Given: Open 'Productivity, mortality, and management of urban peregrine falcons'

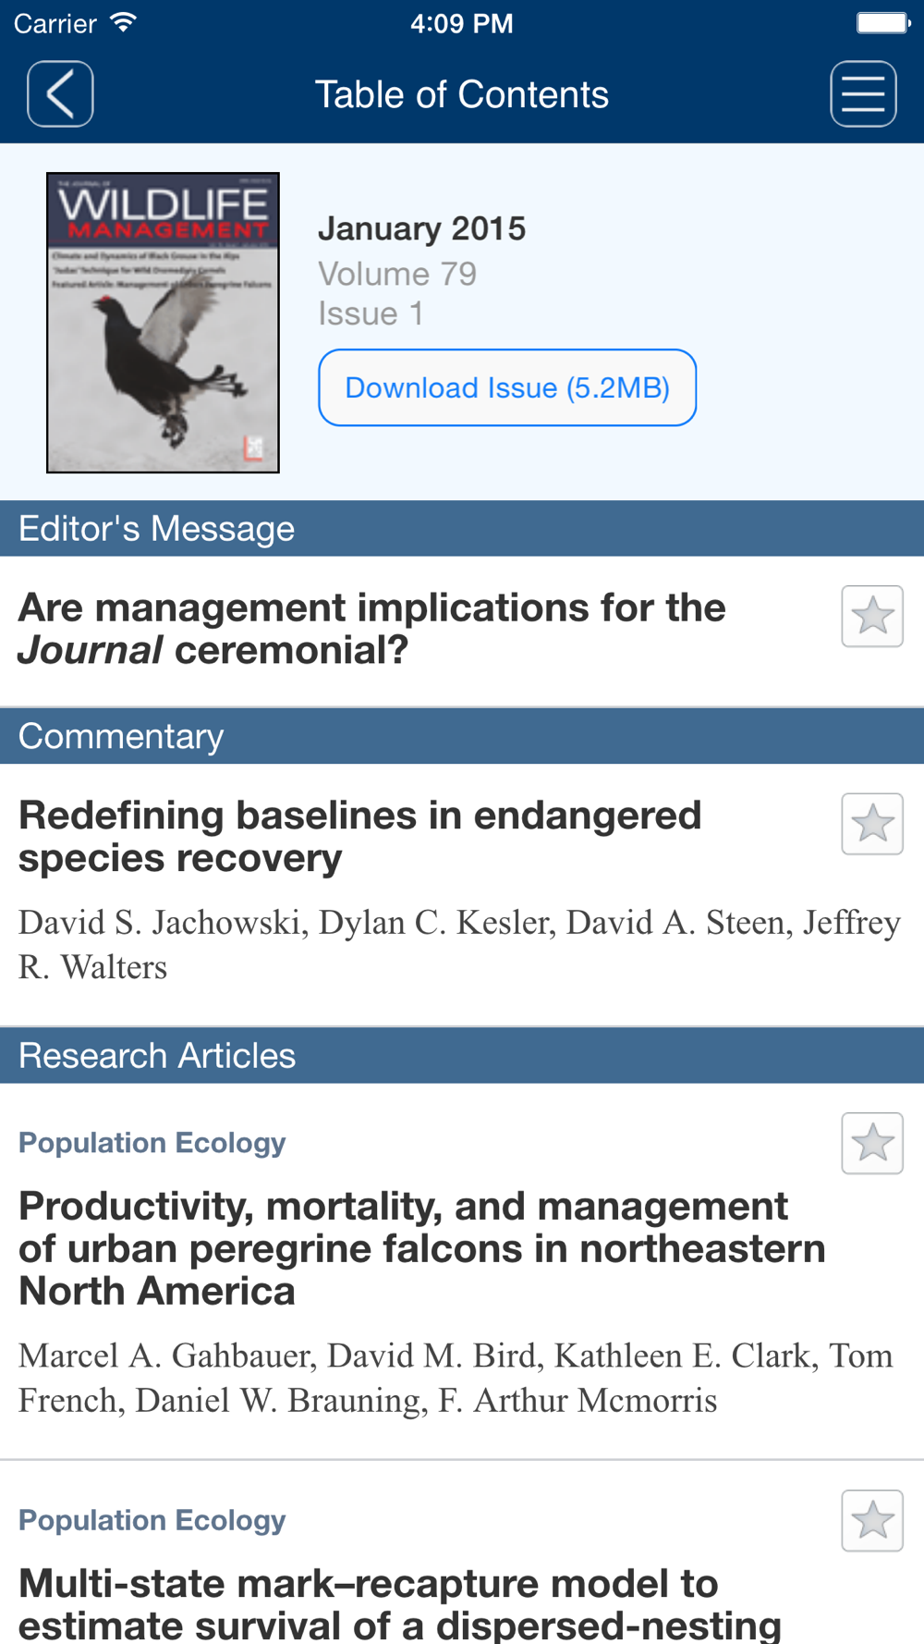Looking at the screenshot, I should point(422,1248).
